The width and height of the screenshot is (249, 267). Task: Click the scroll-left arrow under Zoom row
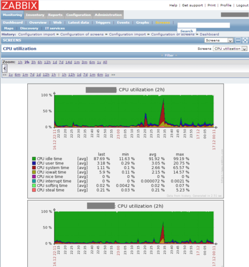(5, 69)
